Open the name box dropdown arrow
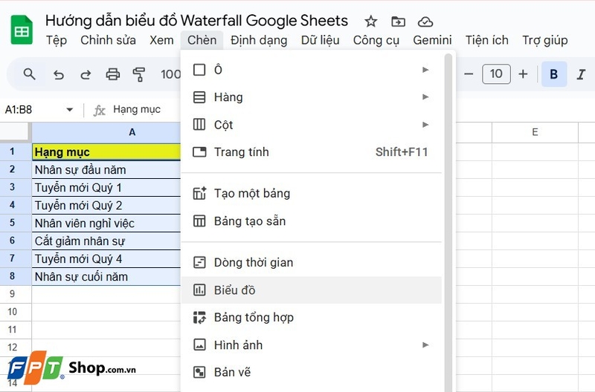595x392 pixels. coord(69,110)
